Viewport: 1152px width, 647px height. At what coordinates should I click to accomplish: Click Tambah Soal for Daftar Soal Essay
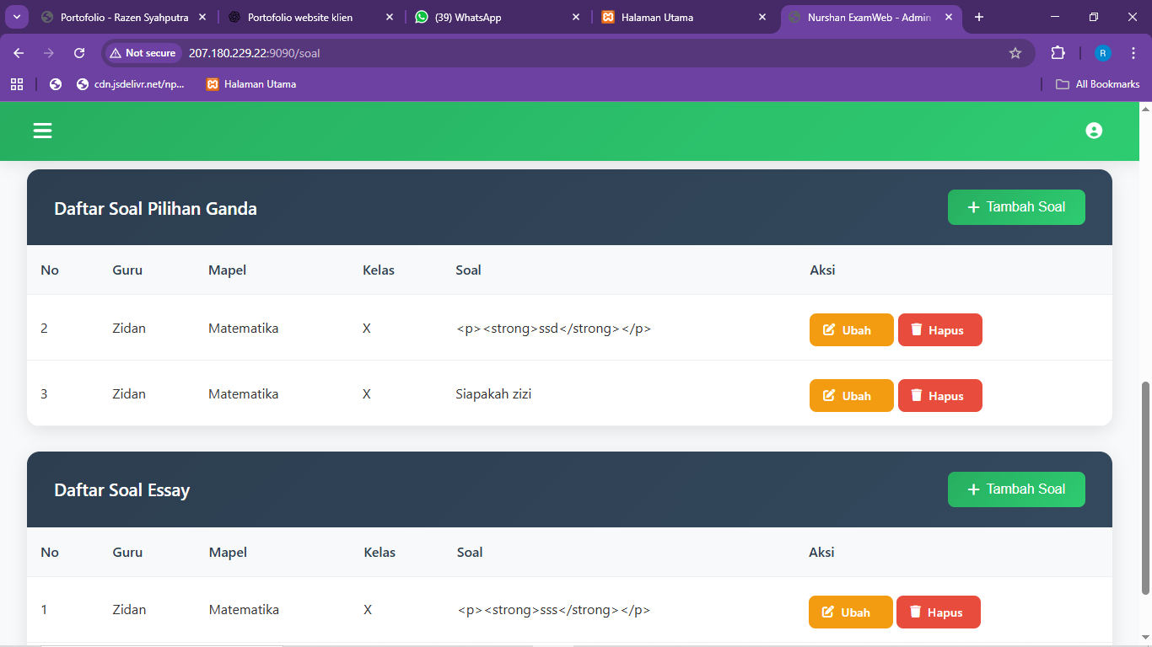pyautogui.click(x=1016, y=489)
